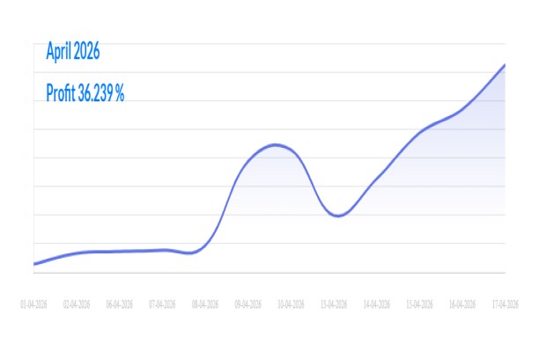Click the profit line's starting point at left
The image size is (539, 359).
tap(34, 263)
